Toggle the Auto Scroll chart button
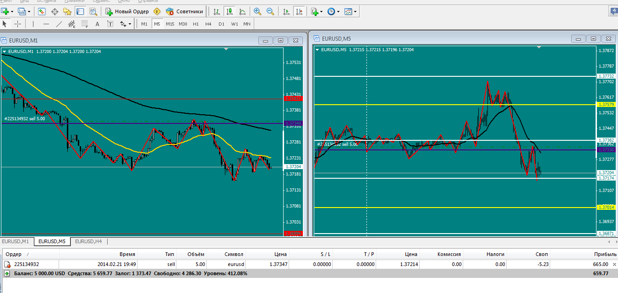This screenshot has height=293, width=618. tap(286, 11)
